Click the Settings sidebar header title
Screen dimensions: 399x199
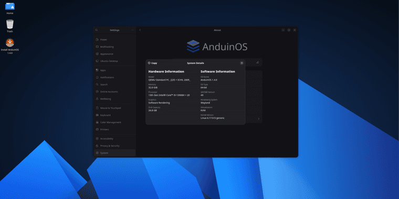tap(114, 30)
